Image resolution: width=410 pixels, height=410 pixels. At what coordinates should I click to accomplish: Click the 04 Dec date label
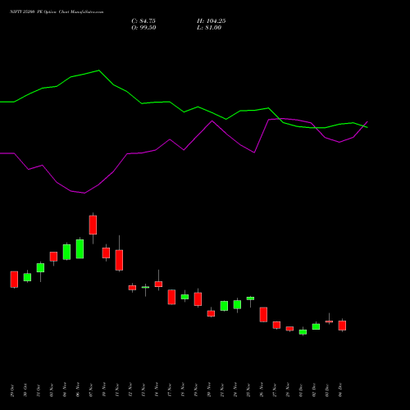(340, 390)
